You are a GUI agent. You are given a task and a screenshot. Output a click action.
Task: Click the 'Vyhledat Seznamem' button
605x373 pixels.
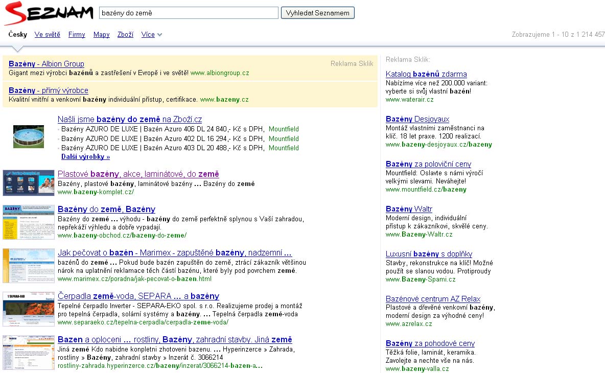pos(317,13)
